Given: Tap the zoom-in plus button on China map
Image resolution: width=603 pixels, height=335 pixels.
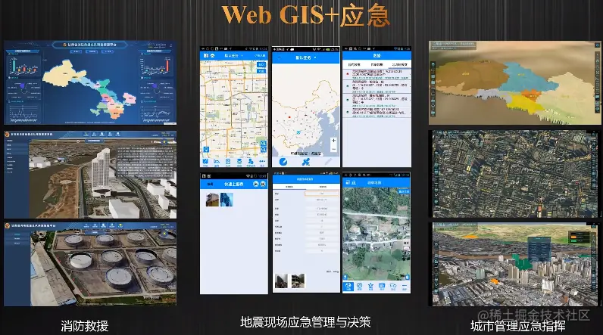Looking at the screenshot, I should coord(333,141).
